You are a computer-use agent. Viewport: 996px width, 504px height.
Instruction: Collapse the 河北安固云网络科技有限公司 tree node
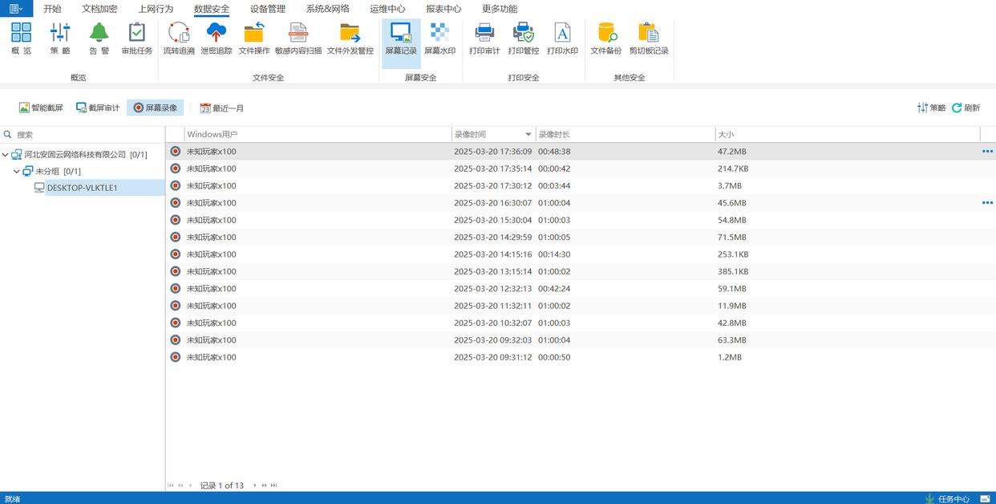point(6,154)
